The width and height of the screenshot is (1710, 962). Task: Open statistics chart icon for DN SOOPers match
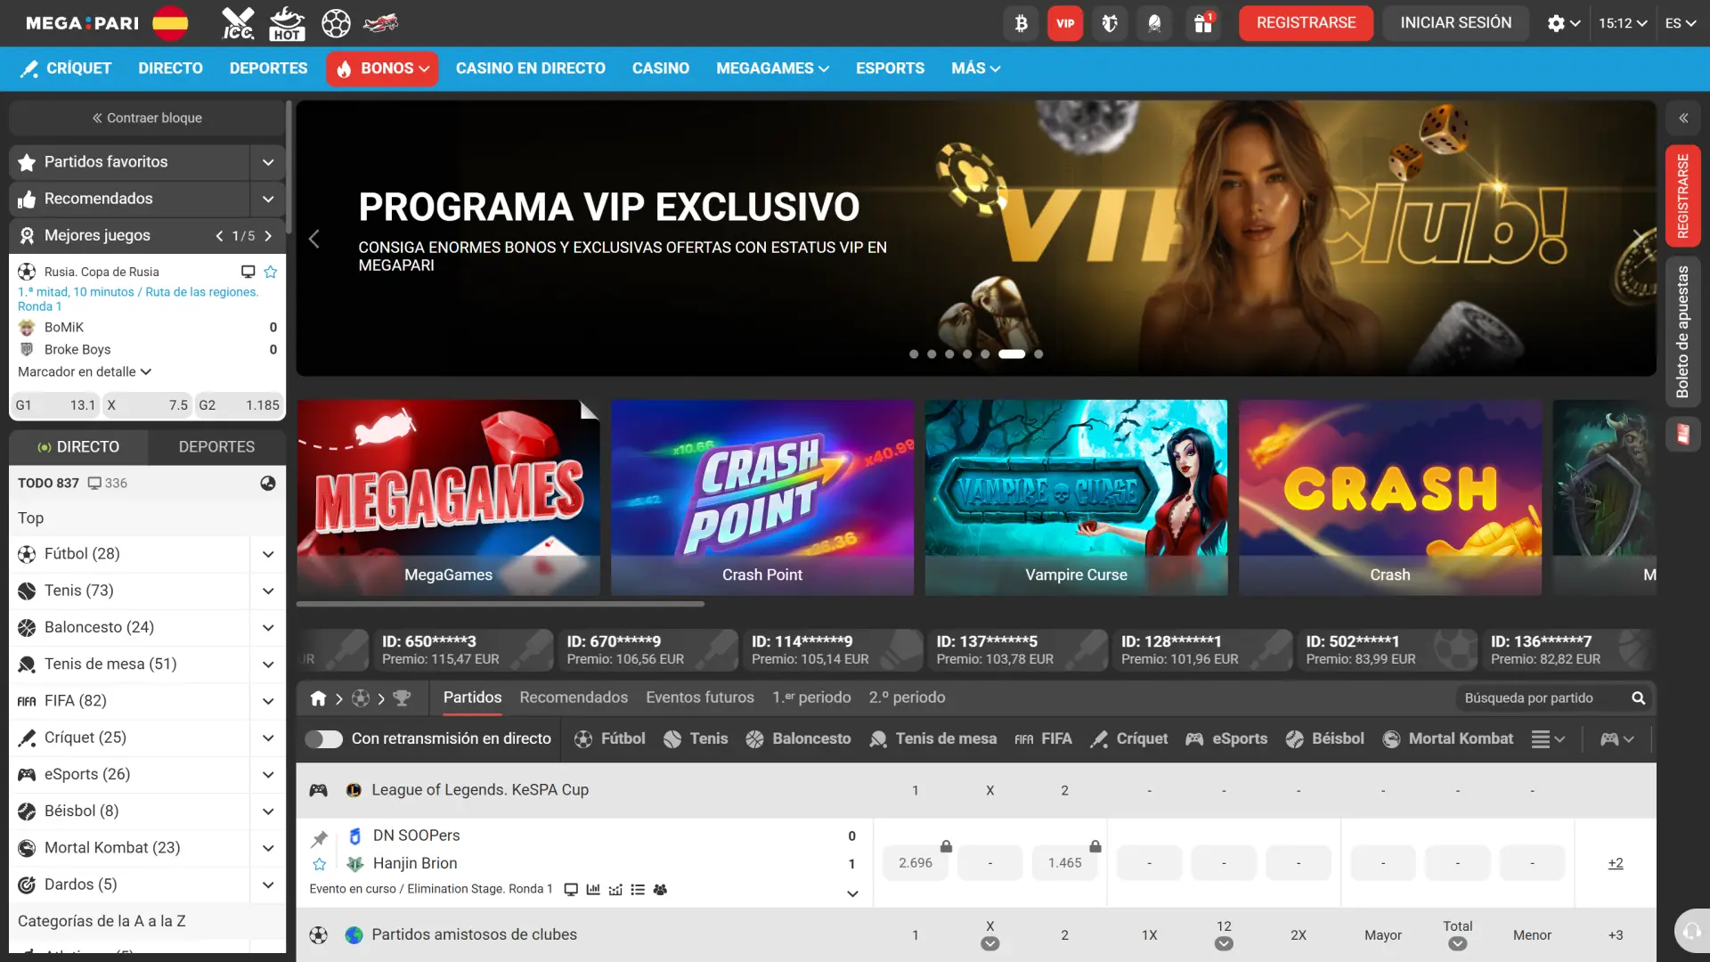coord(593,889)
